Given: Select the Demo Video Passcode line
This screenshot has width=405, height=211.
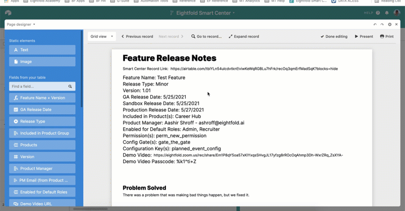Looking at the screenshot, I should pyautogui.click(x=159, y=161).
